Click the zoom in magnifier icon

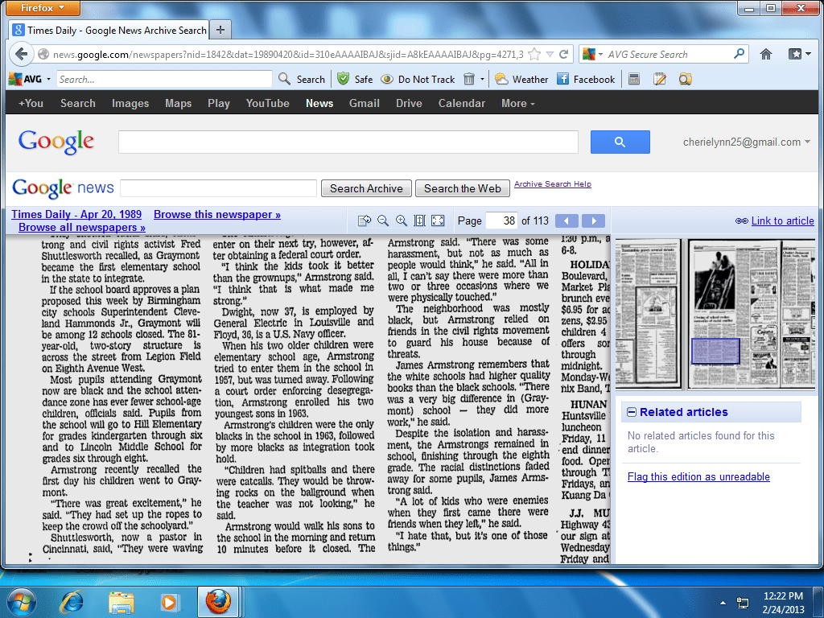pyautogui.click(x=401, y=220)
